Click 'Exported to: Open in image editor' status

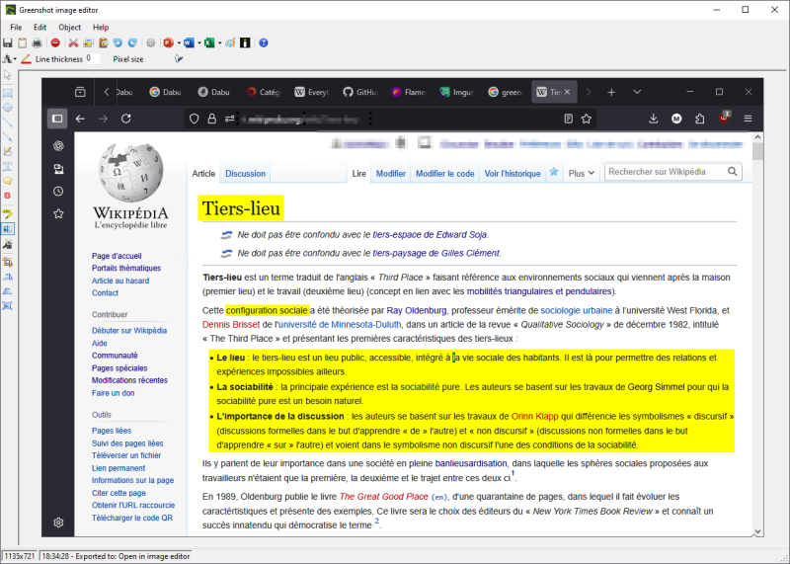(116, 556)
